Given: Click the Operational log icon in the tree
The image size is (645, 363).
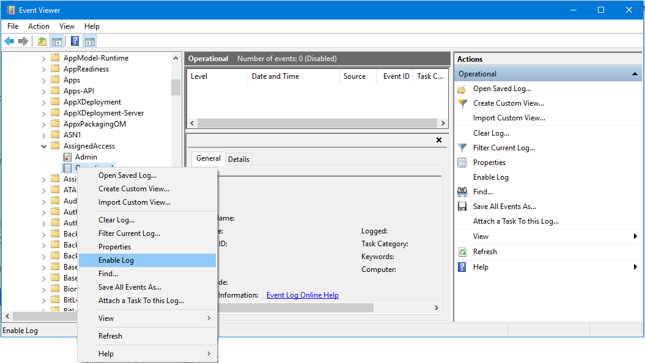Looking at the screenshot, I should click(67, 168).
